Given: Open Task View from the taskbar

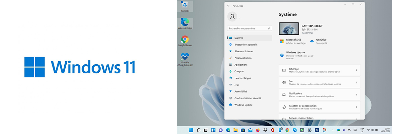Looking at the screenshot, I should (x=205, y=130).
